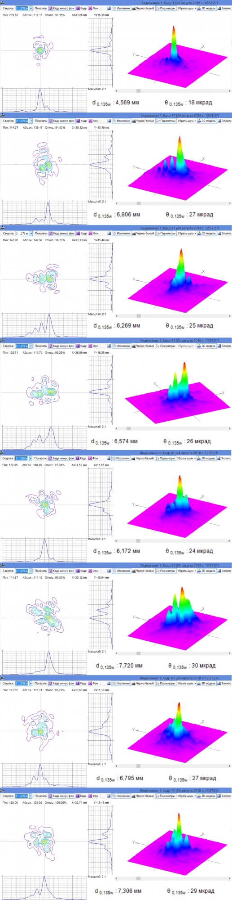Click the scrollbar thumb under Кадр 51 3D view

[x=139, y=653]
